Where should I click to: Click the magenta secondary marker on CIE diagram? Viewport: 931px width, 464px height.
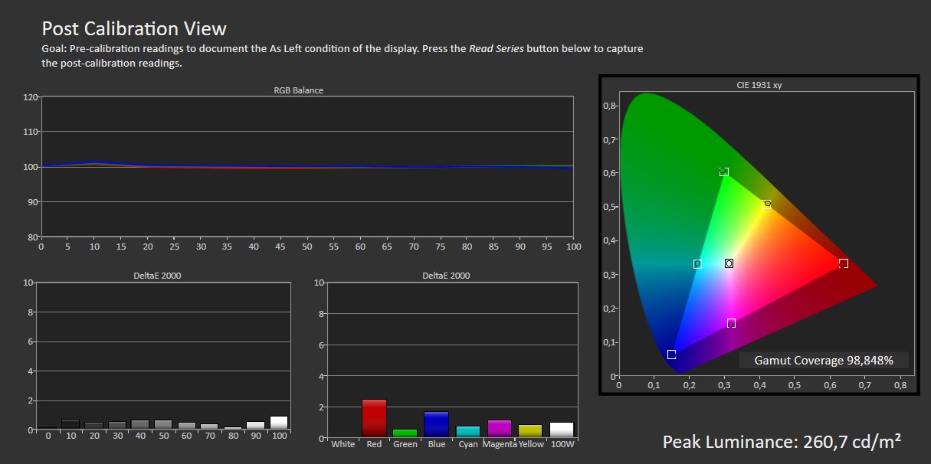pos(731,323)
